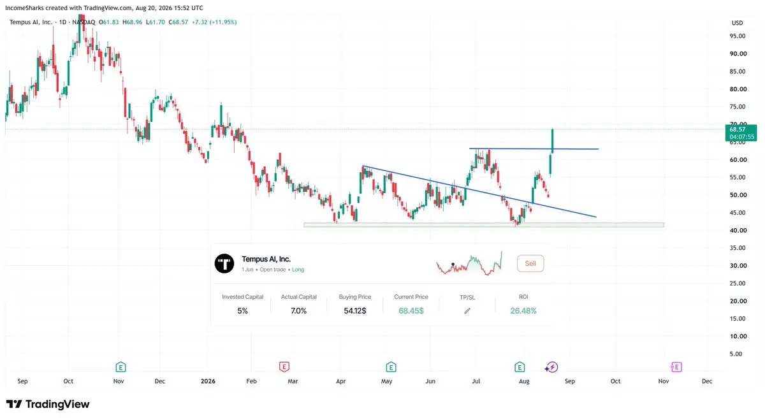Screen dimensions: 765x420
Task: Select the green support zone rectangle
Action: (484, 225)
